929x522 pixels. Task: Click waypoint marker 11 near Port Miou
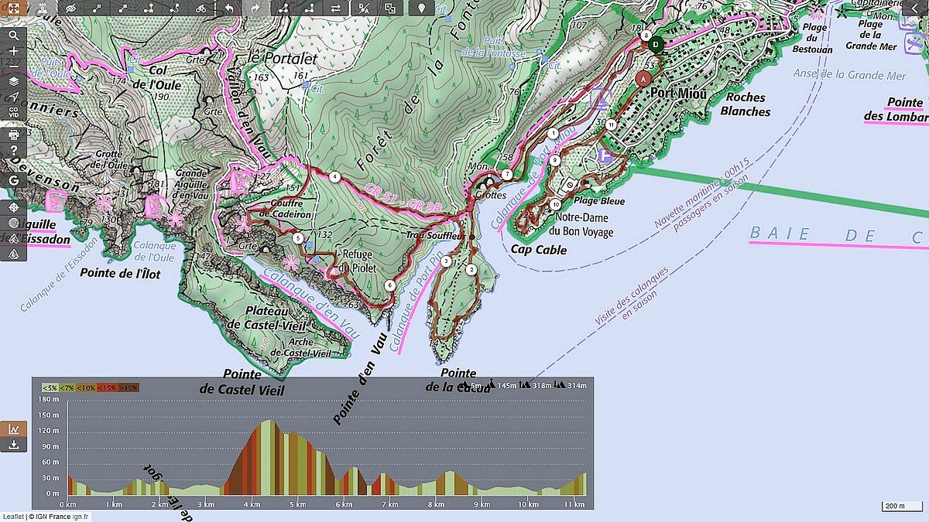pos(612,125)
